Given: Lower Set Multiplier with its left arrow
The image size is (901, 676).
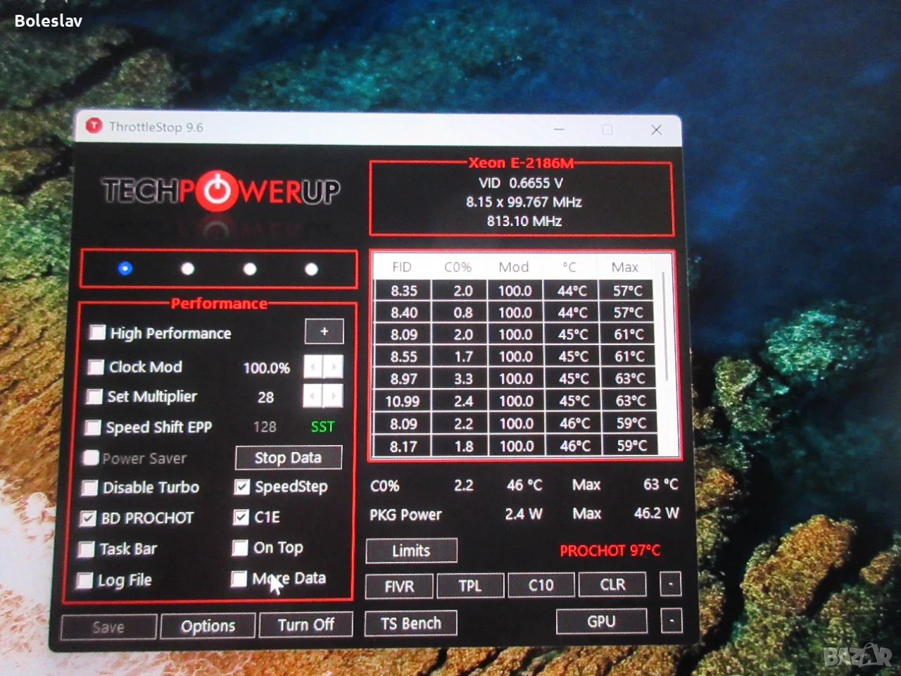Looking at the screenshot, I should click(313, 396).
